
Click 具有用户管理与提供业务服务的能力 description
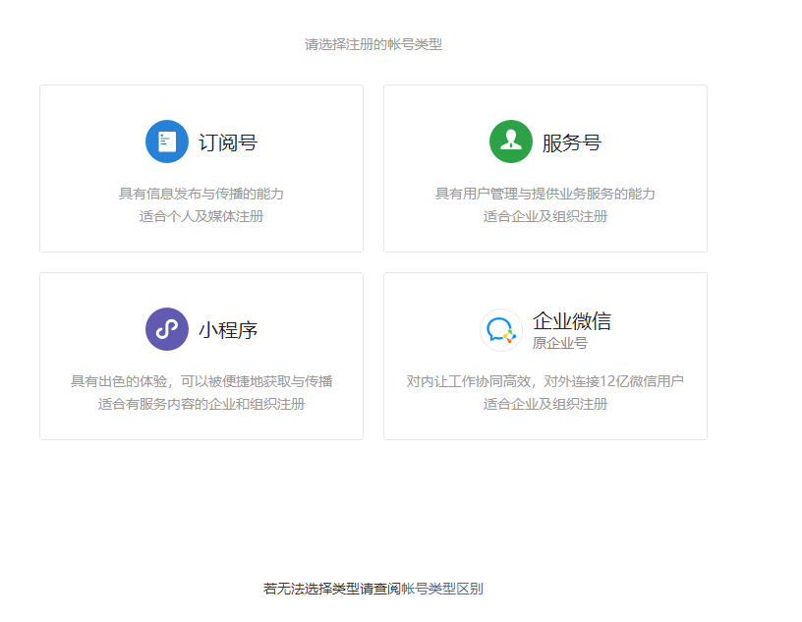pos(545,194)
